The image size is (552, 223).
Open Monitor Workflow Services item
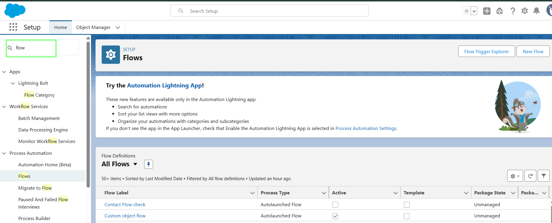coord(47,141)
